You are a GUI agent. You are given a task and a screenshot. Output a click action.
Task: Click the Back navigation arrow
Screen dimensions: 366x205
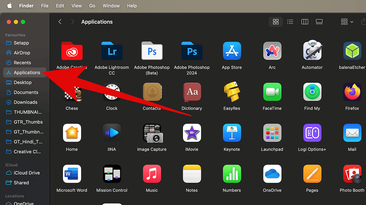60,22
